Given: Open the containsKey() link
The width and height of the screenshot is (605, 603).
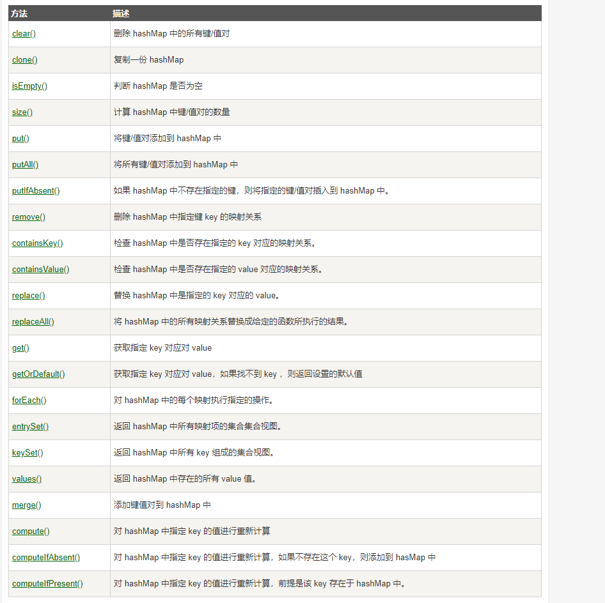Looking at the screenshot, I should tap(38, 243).
